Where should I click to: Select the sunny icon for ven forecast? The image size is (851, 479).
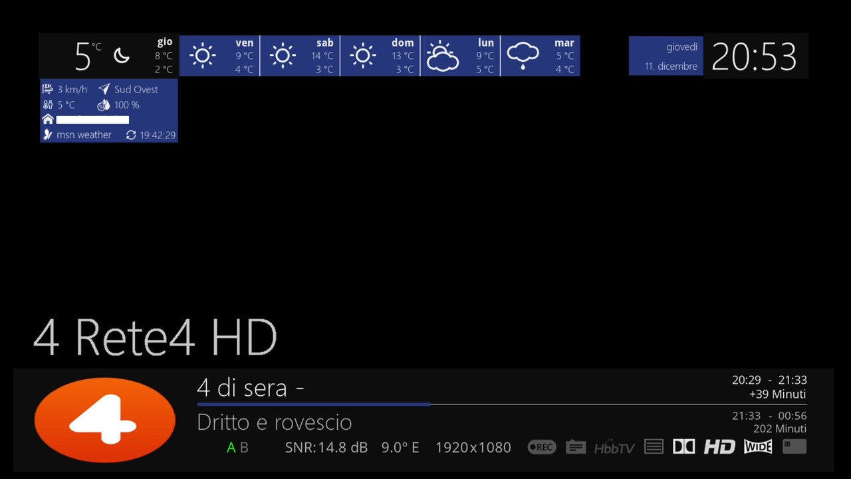pyautogui.click(x=202, y=55)
